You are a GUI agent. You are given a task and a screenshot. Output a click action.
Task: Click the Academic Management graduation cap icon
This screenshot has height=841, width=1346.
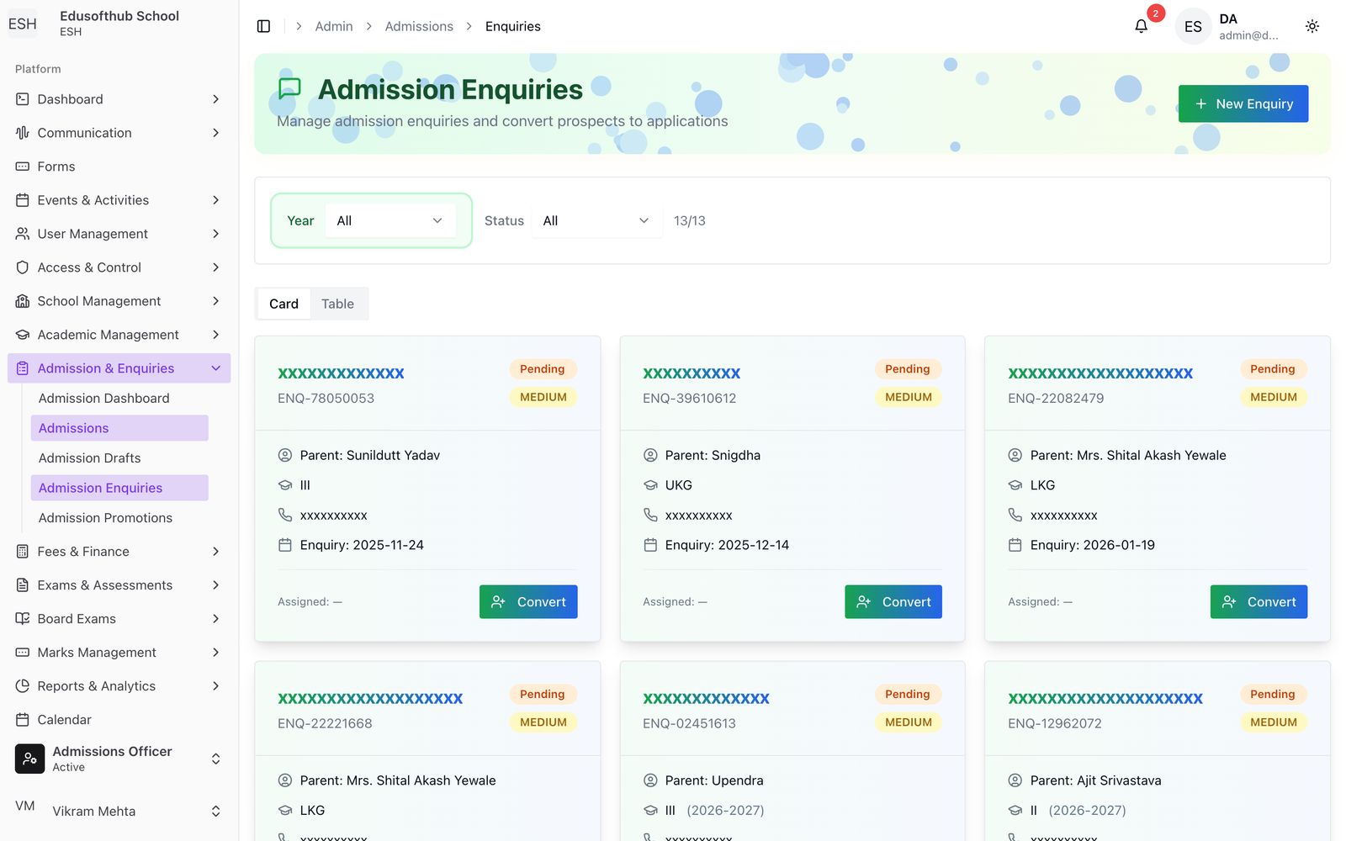click(x=23, y=335)
